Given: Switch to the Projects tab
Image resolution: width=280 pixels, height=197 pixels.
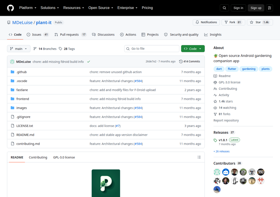Looking at the screenshot, I should pos(150,34).
